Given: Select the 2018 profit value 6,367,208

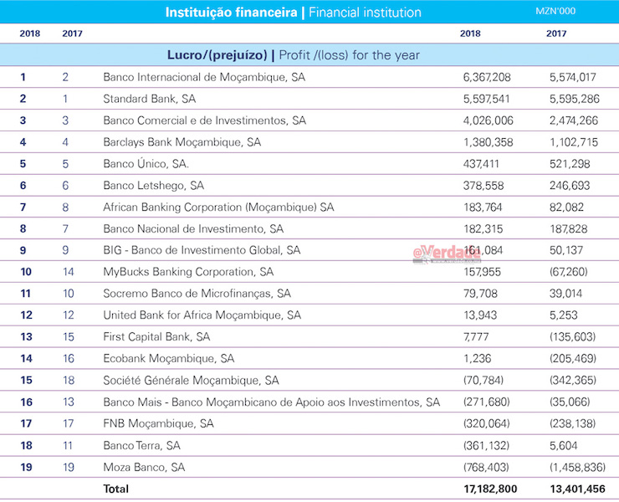Looking at the screenshot, I should pos(487,77).
